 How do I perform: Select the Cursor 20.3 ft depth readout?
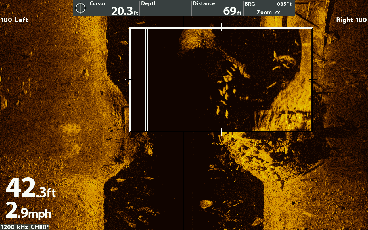coord(114,8)
